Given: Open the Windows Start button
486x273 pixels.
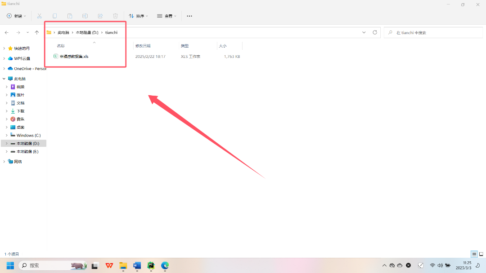Looking at the screenshot, I should click(x=10, y=265).
